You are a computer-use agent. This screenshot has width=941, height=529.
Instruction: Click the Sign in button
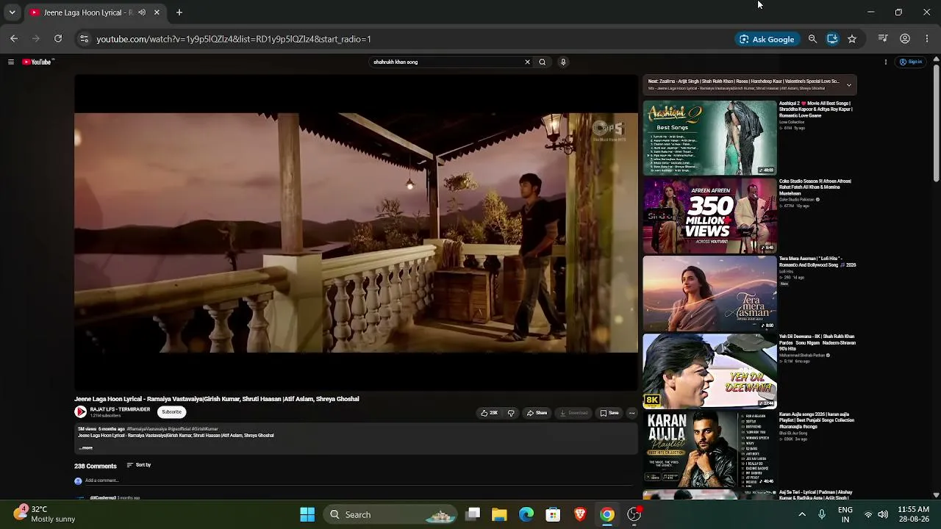coord(912,62)
